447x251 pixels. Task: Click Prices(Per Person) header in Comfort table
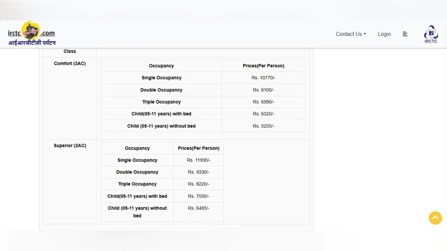tap(263, 66)
